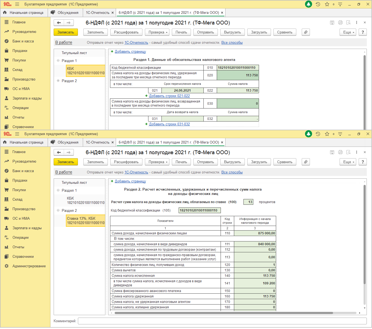Image resolution: width=372 pixels, height=329 pixels.
Task: Open Руководителю section in Раздел 1 window sidebar
Action: coord(24,32)
